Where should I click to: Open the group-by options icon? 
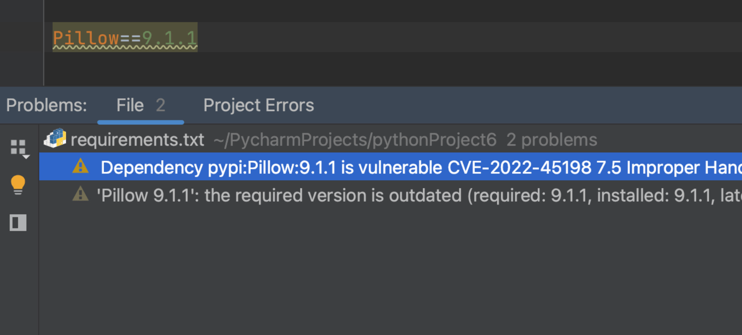click(19, 148)
